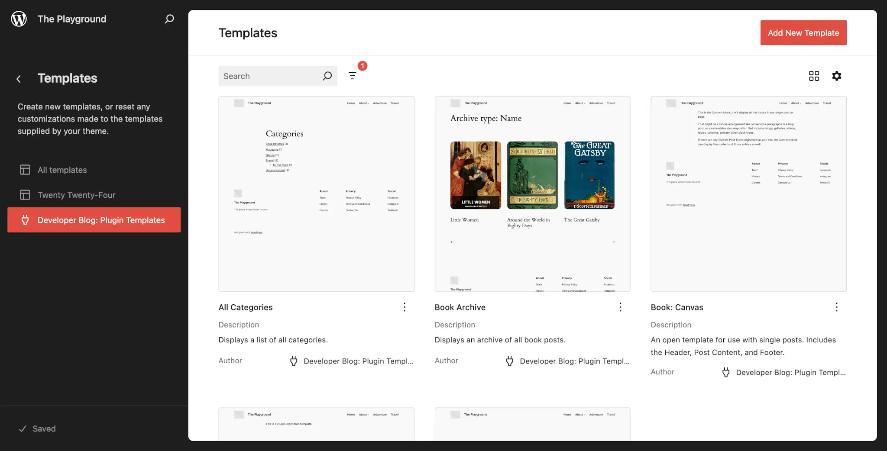Click the All templates layout icon
The width and height of the screenshot is (887, 451).
coord(25,170)
